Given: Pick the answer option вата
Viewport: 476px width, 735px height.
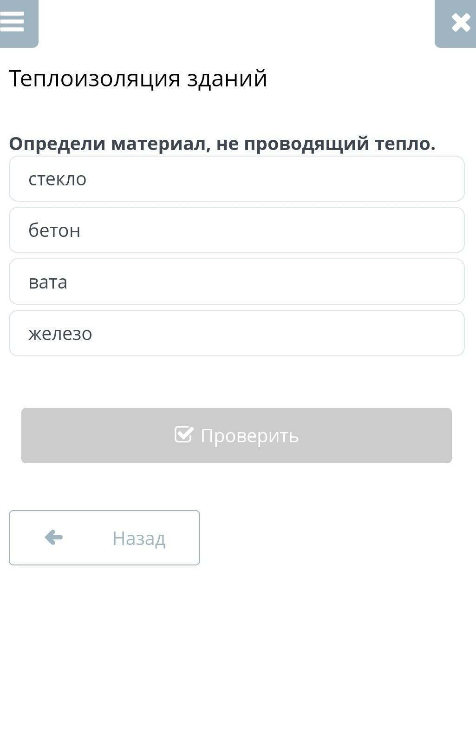Looking at the screenshot, I should pos(236,282).
